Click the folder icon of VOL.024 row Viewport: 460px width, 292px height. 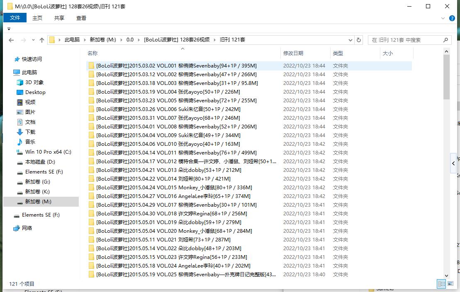click(x=91, y=266)
